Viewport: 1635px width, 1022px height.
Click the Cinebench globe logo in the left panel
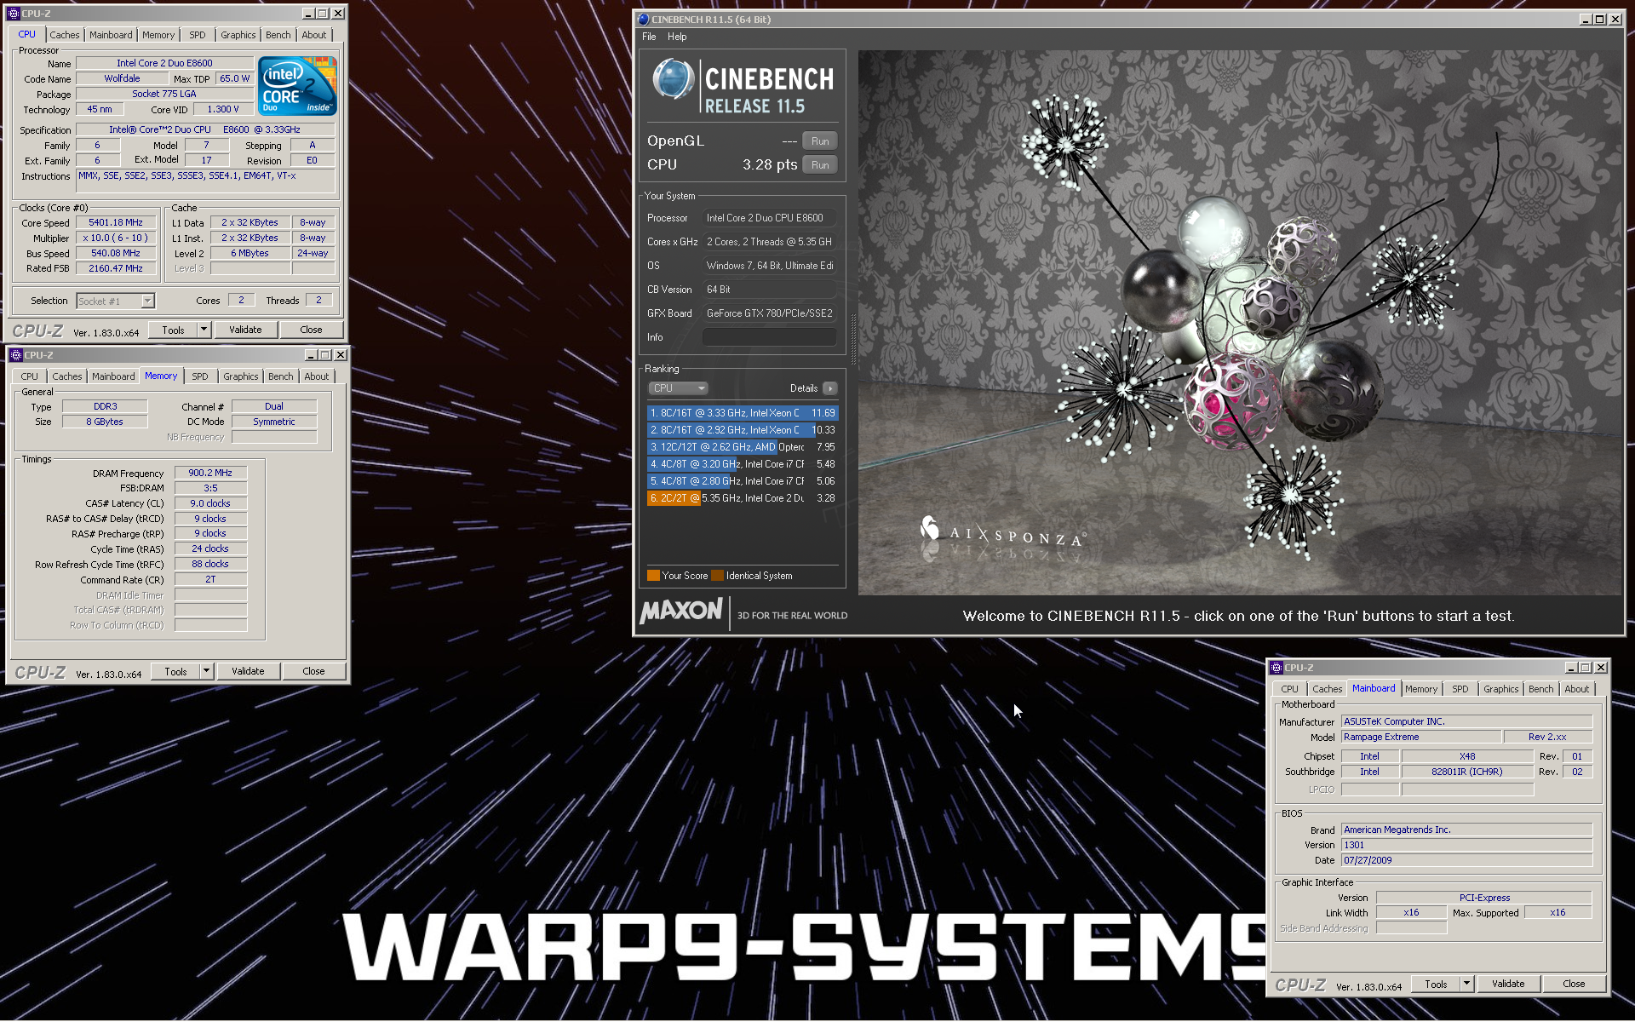[673, 79]
